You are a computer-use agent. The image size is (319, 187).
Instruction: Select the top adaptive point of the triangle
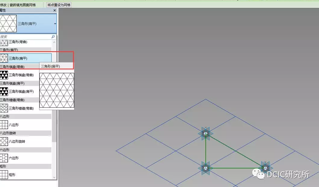click(205, 134)
